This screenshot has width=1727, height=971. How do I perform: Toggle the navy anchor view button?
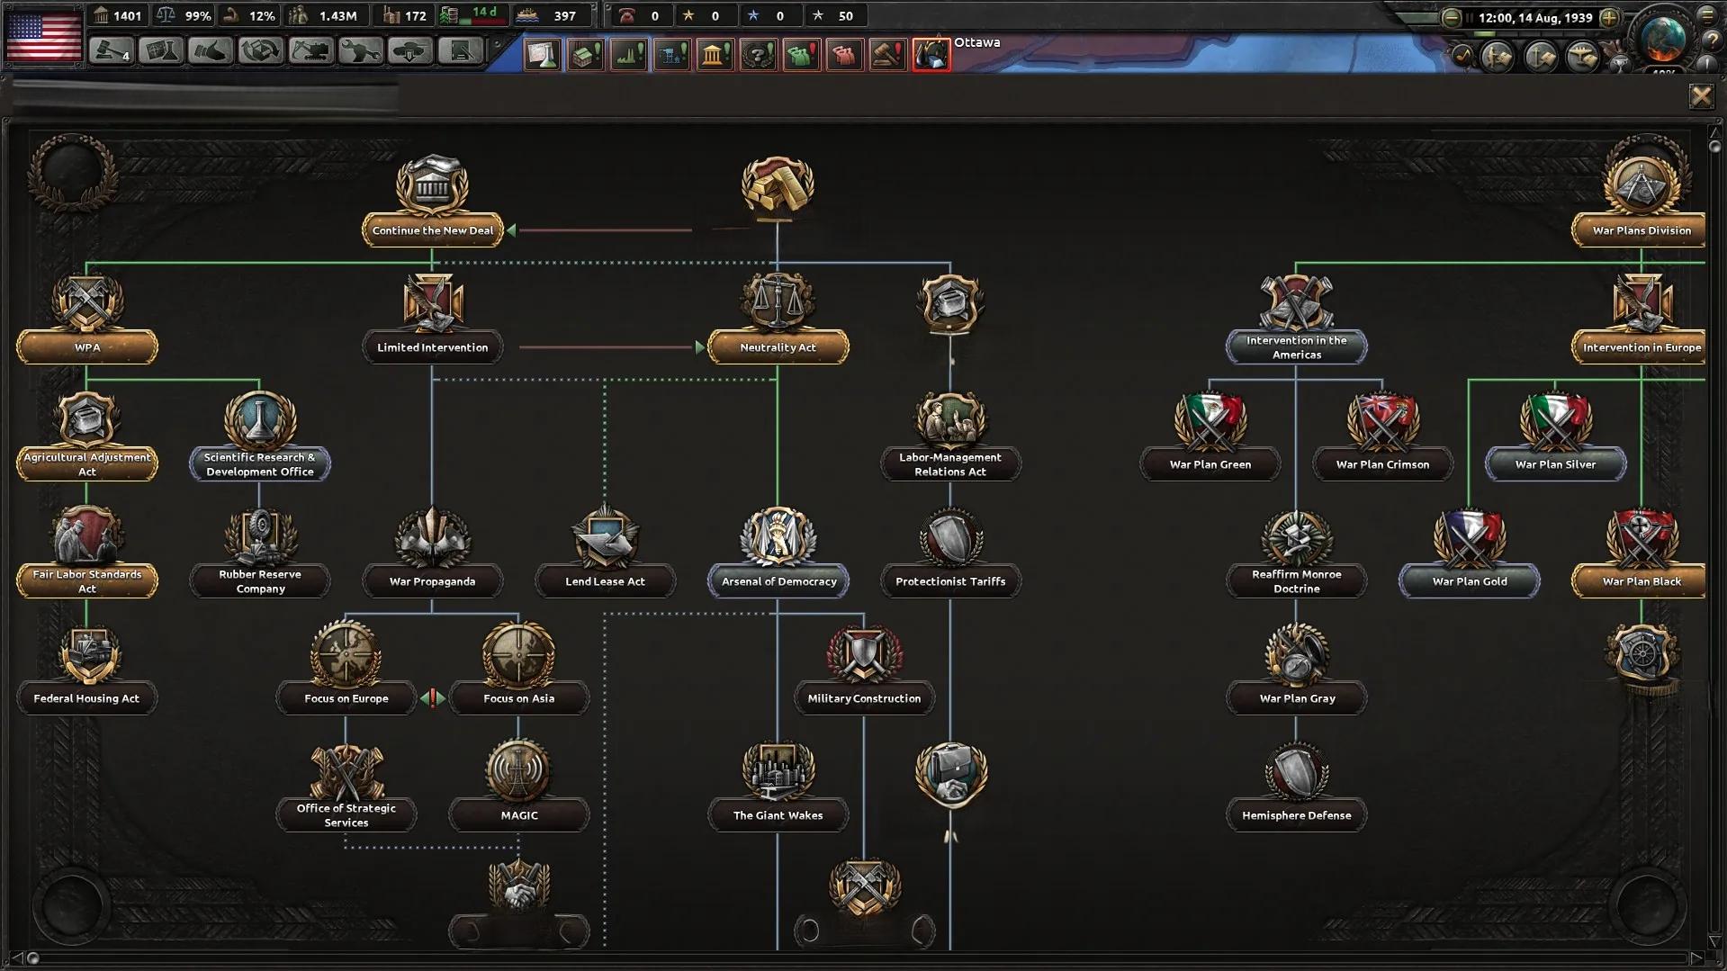tap(1541, 56)
